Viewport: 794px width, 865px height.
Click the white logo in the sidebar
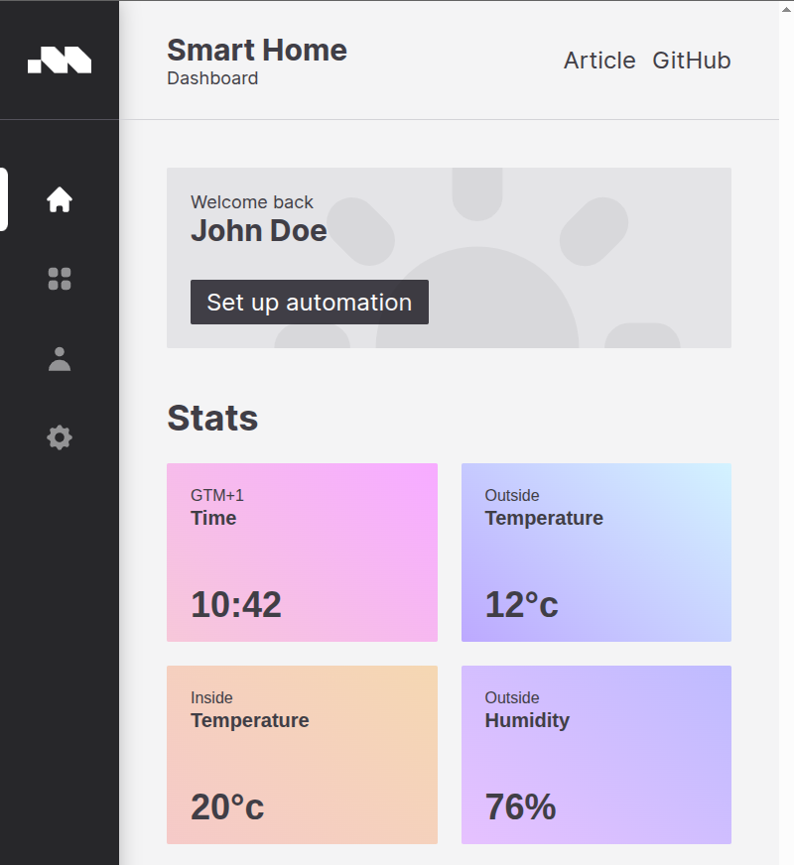click(x=59, y=60)
